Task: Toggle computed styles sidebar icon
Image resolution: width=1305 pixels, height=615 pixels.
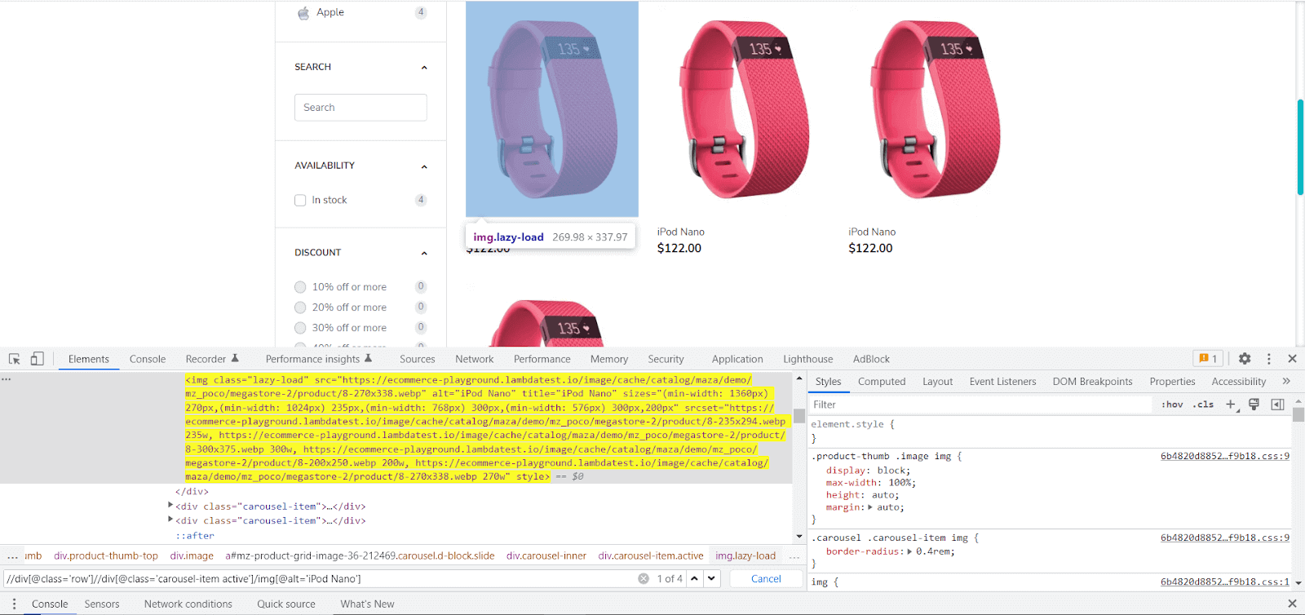Action: coord(1277,405)
